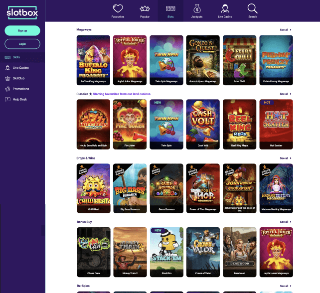Open Fire Joker game
The image size is (320, 293).
point(130,124)
